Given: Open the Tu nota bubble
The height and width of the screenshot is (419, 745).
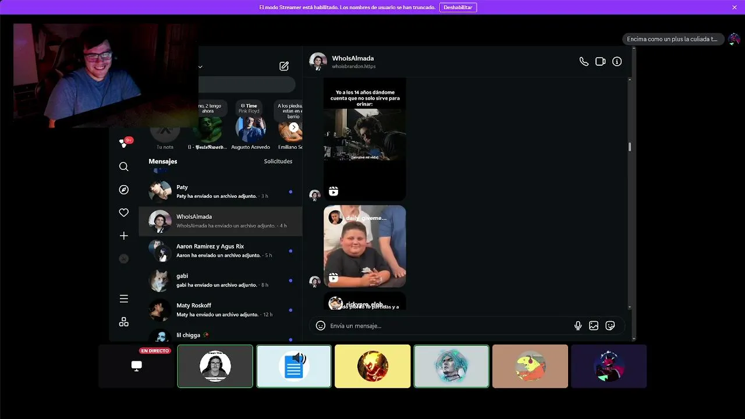Looking at the screenshot, I should [x=165, y=134].
